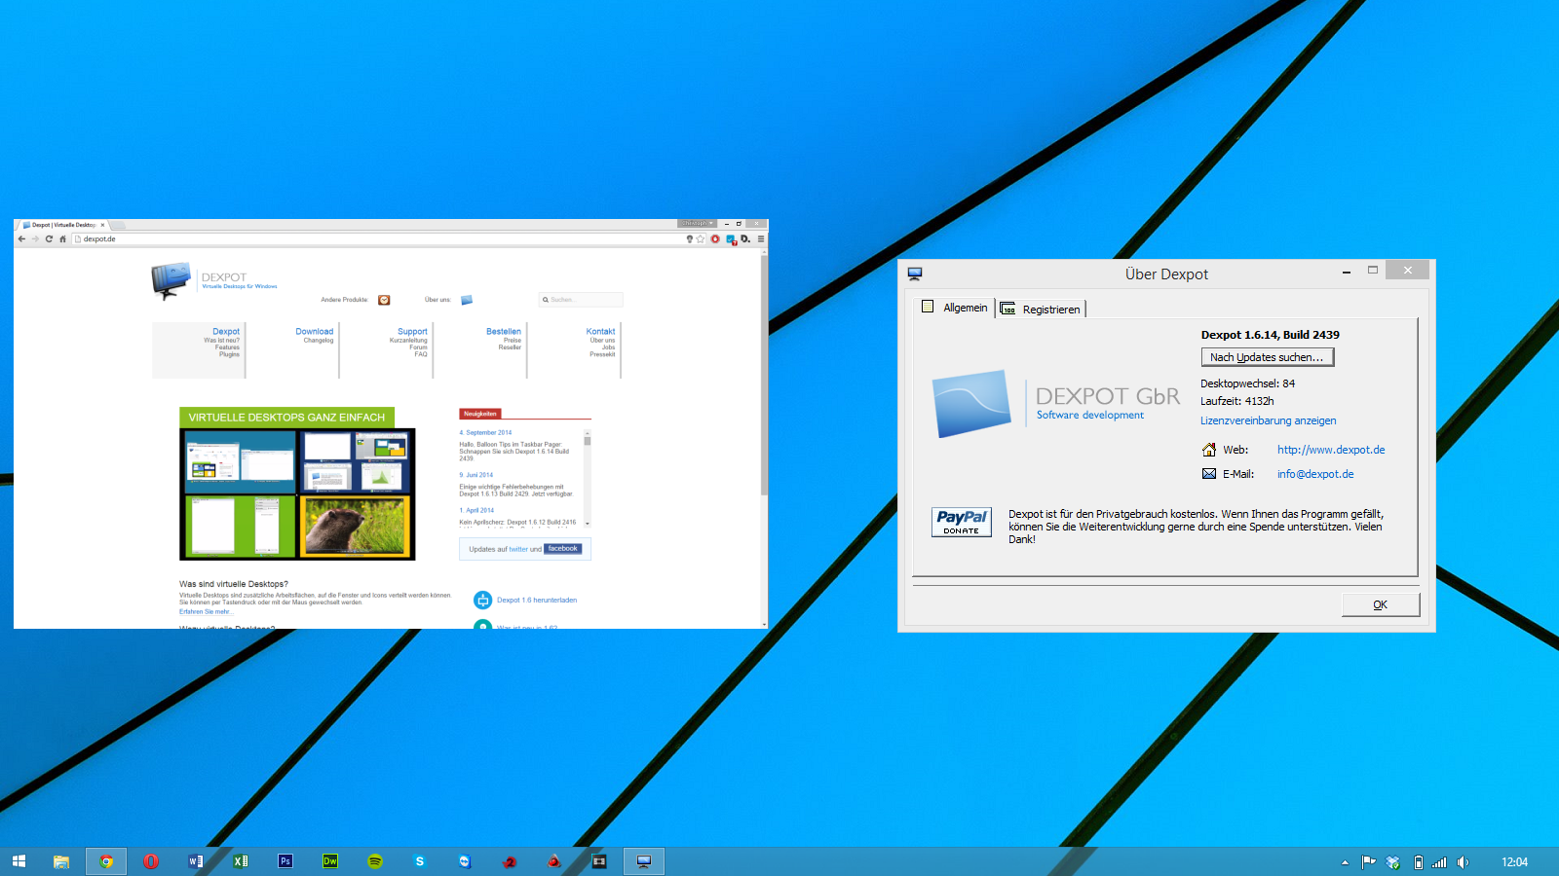
Task: Open the Dexpot website menu item
Action: (226, 332)
